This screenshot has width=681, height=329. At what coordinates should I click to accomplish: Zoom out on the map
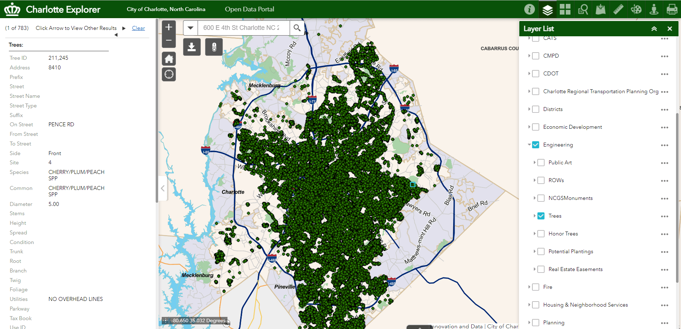tap(169, 41)
